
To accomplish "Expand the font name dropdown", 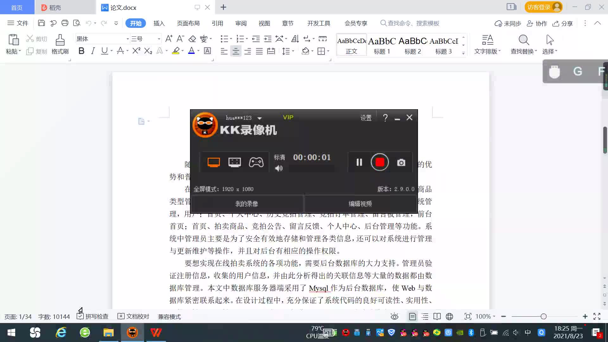I will pyautogui.click(x=128, y=39).
